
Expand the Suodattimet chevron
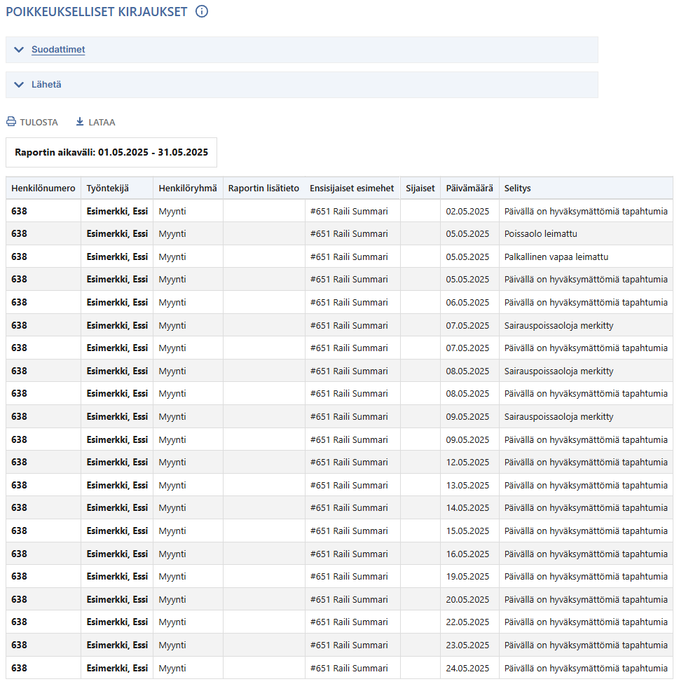pos(19,49)
